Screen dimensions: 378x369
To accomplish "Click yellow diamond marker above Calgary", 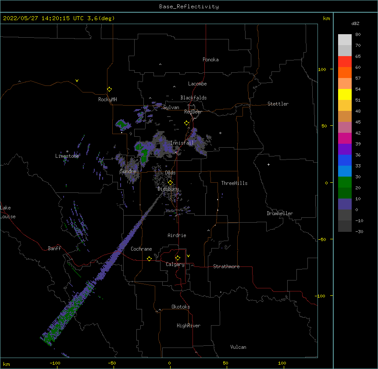I will [178, 258].
